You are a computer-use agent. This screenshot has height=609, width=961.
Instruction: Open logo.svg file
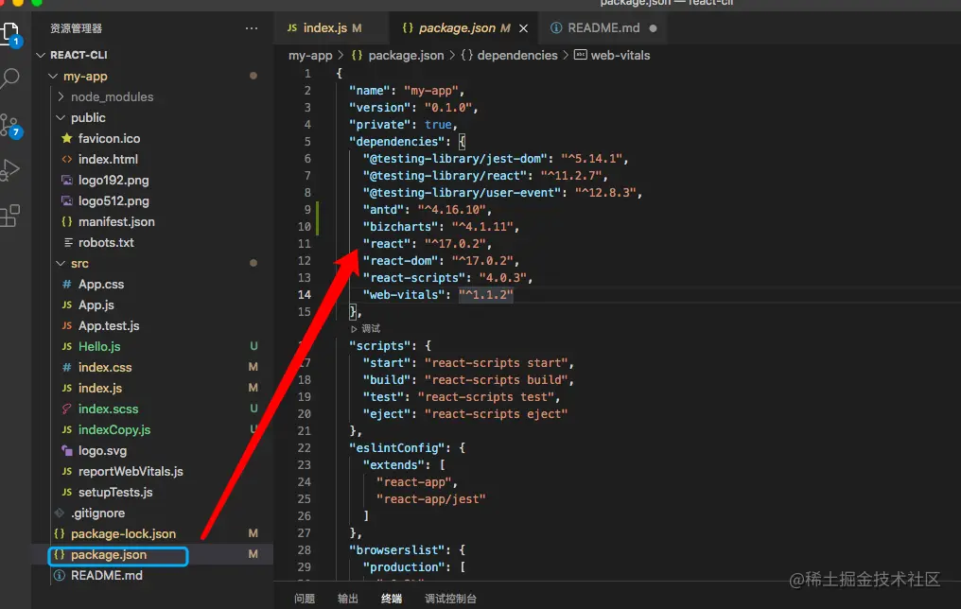102,451
